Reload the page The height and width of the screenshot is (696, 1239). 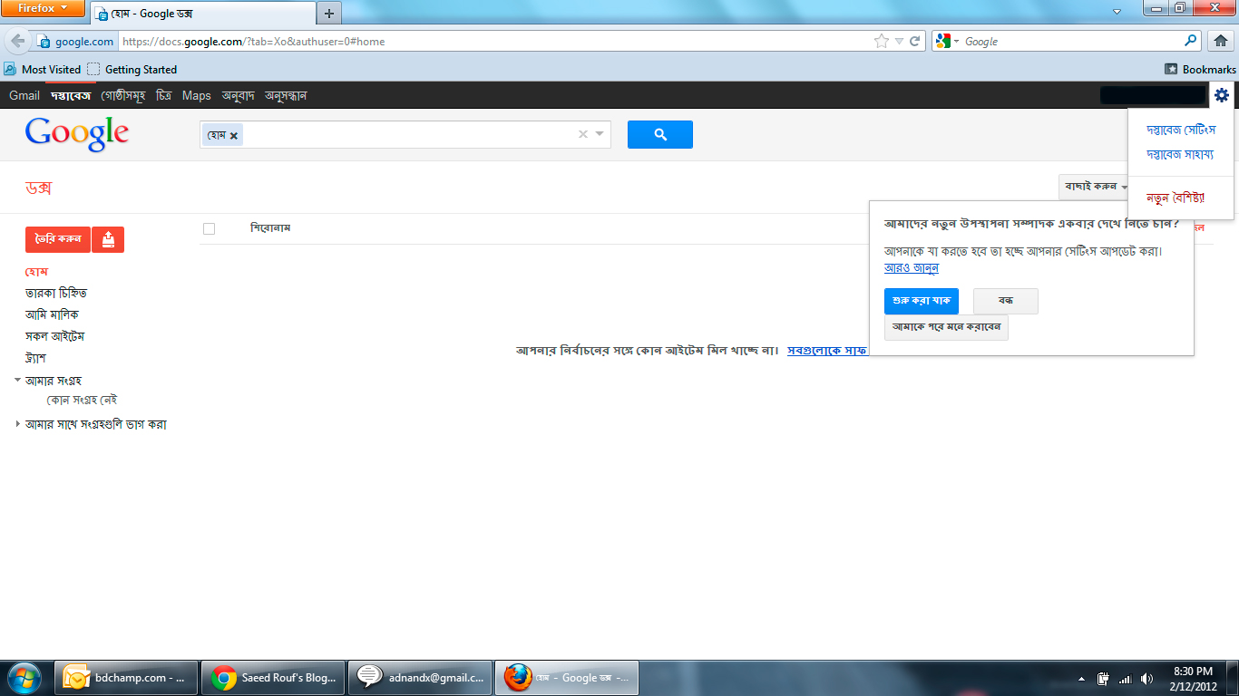(x=915, y=41)
